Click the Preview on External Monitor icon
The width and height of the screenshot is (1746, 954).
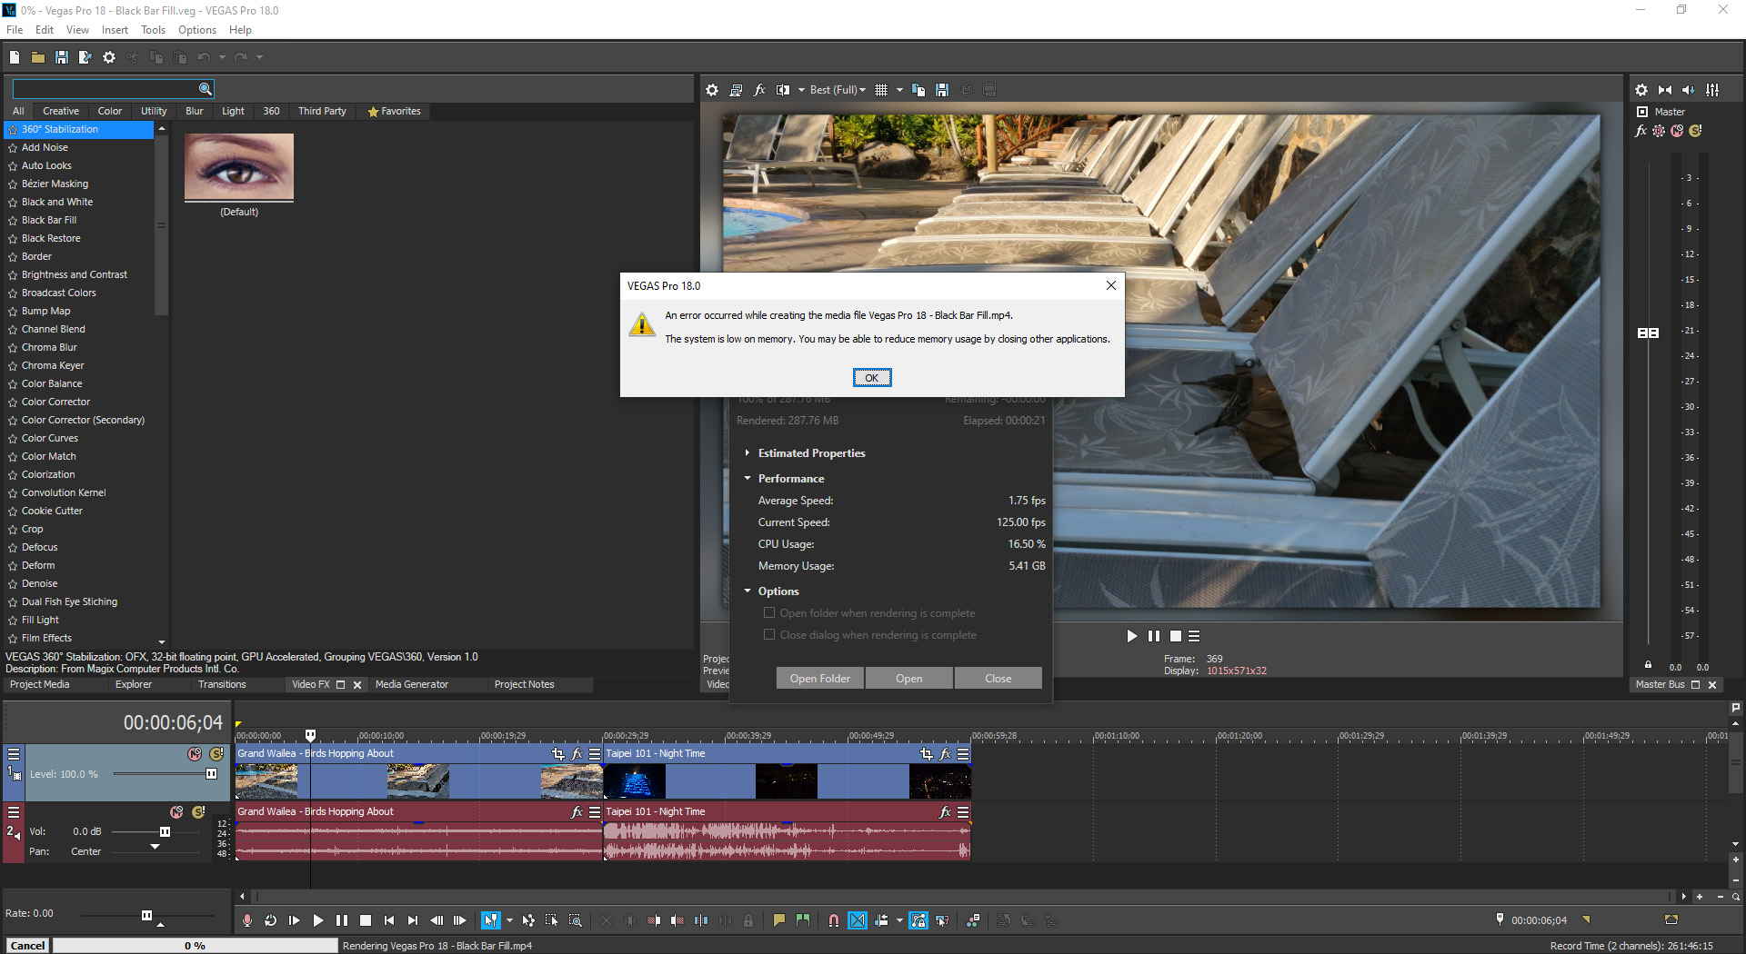point(736,90)
